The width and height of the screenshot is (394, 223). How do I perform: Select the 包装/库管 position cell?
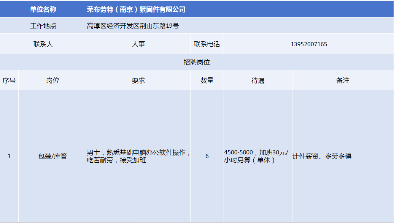52,156
